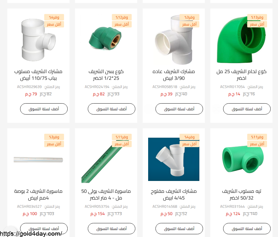Open white reducing tee 110/75 product image
This screenshot has width=278, height=237.
pos(38,40)
